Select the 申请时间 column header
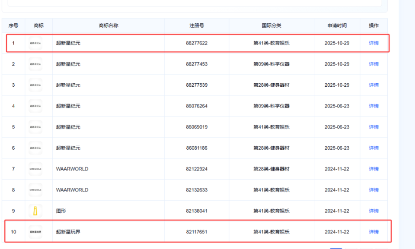415x249 pixels. [x=337, y=25]
